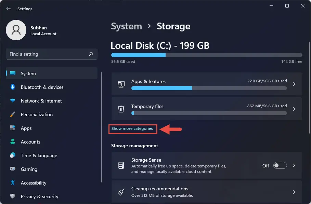The width and height of the screenshot is (311, 204).
Task: Open Privacy & security settings
Action: coord(52,196)
